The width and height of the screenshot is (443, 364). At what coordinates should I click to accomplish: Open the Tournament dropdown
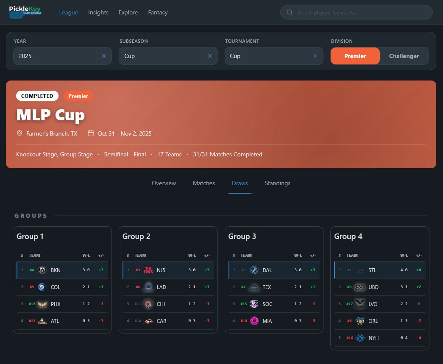(x=274, y=56)
